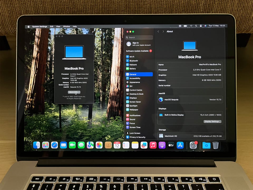This screenshot has height=190, width=253.
Task: Open Screen Time settings
Action: [133, 127]
